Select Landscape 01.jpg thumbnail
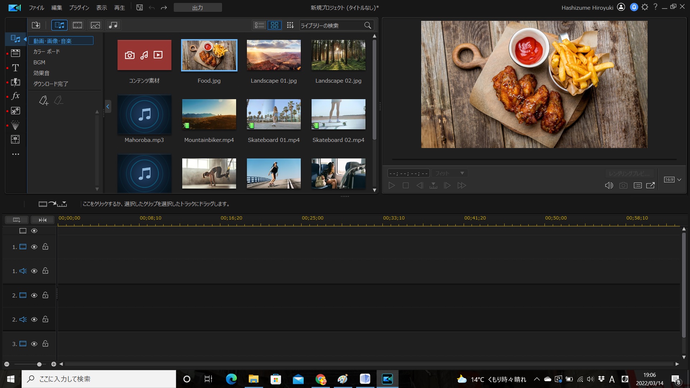 [x=273, y=55]
